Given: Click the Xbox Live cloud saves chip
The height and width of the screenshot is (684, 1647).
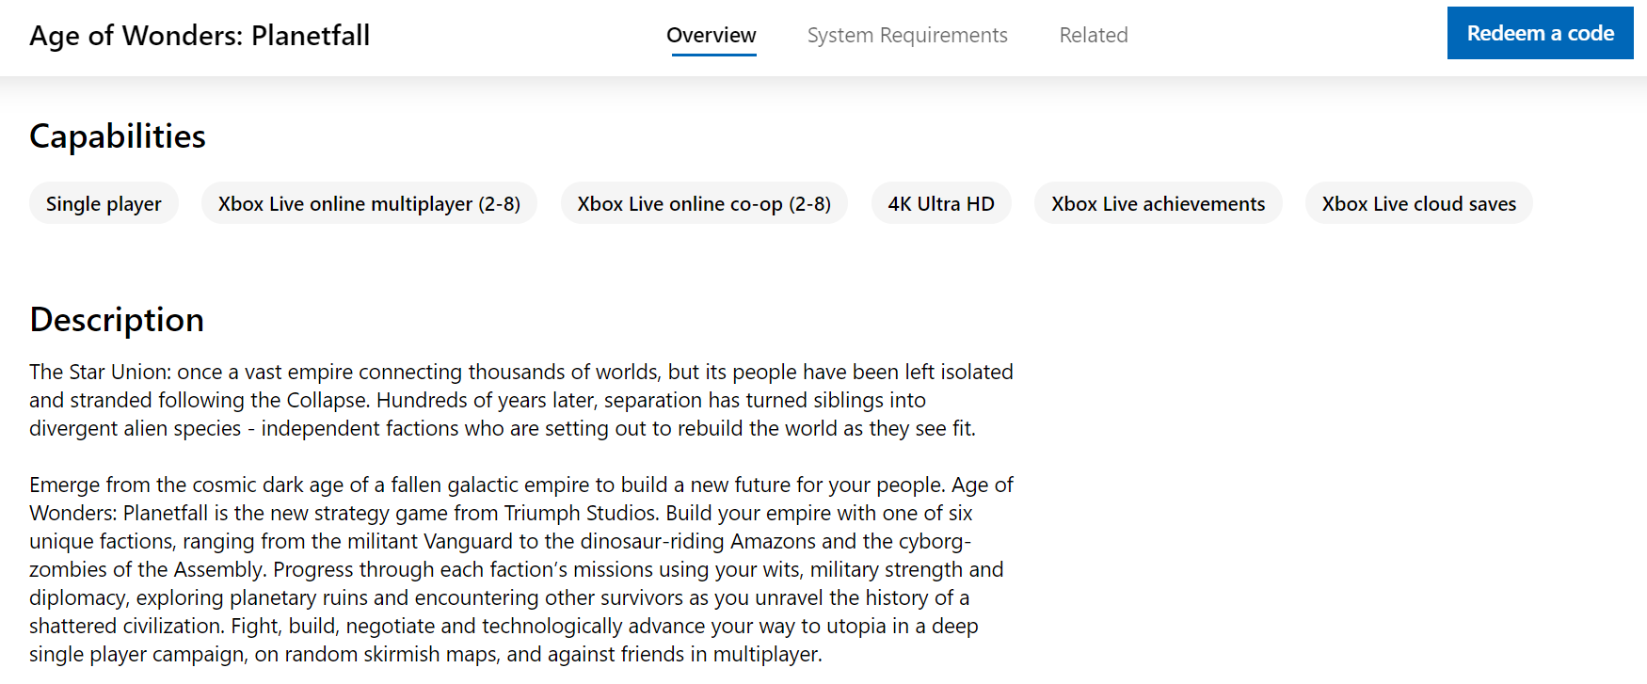Looking at the screenshot, I should point(1419,203).
